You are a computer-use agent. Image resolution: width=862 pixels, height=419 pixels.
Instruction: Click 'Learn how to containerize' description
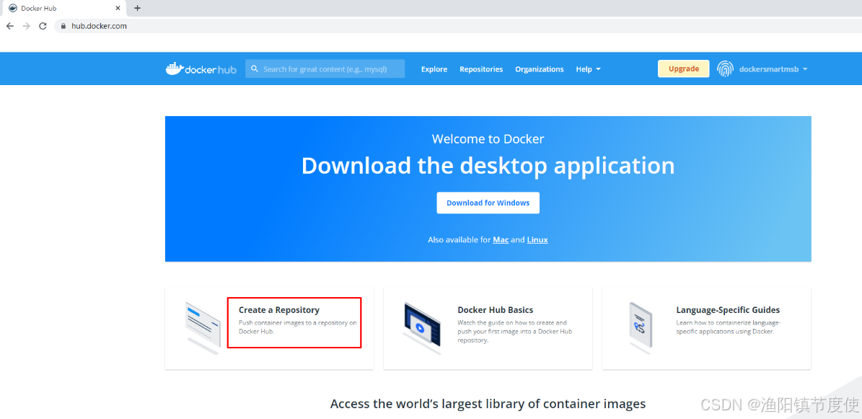(729, 327)
